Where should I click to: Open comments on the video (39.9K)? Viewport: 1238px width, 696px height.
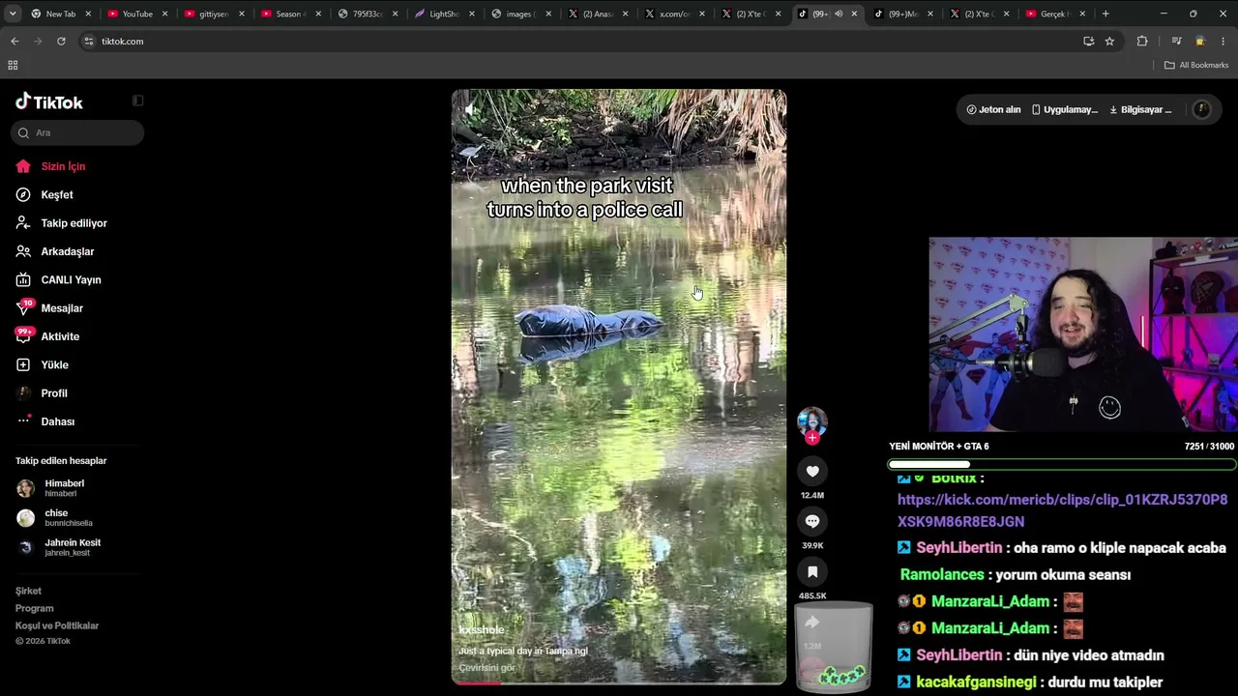812,521
